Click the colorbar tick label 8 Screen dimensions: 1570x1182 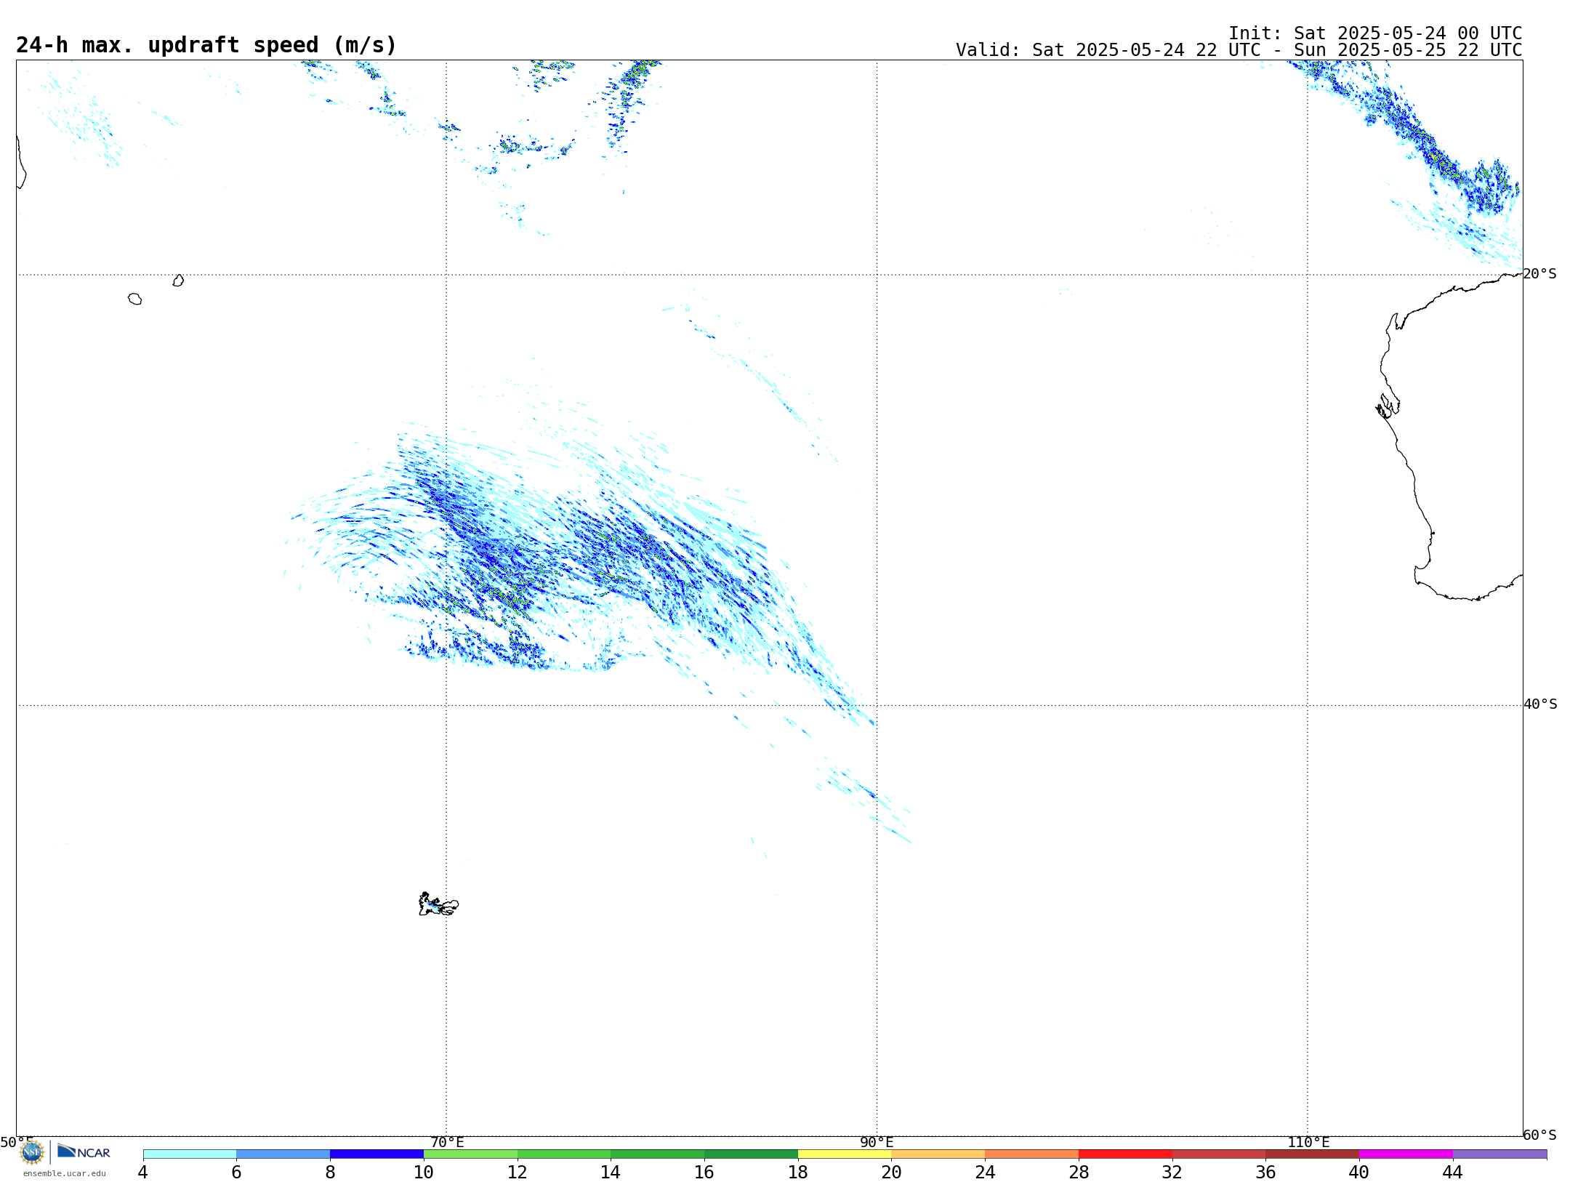pyautogui.click(x=330, y=1173)
